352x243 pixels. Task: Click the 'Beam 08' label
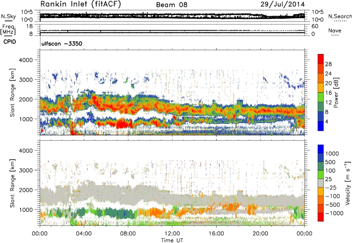[x=172, y=5]
